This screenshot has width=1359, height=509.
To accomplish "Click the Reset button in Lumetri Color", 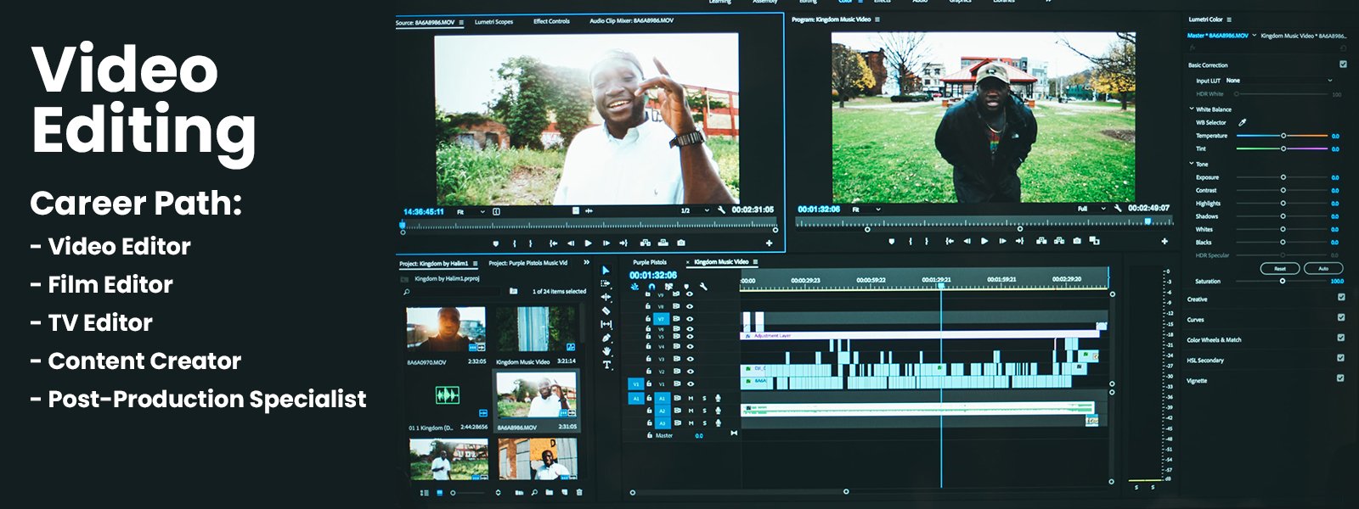I will (x=1280, y=268).
